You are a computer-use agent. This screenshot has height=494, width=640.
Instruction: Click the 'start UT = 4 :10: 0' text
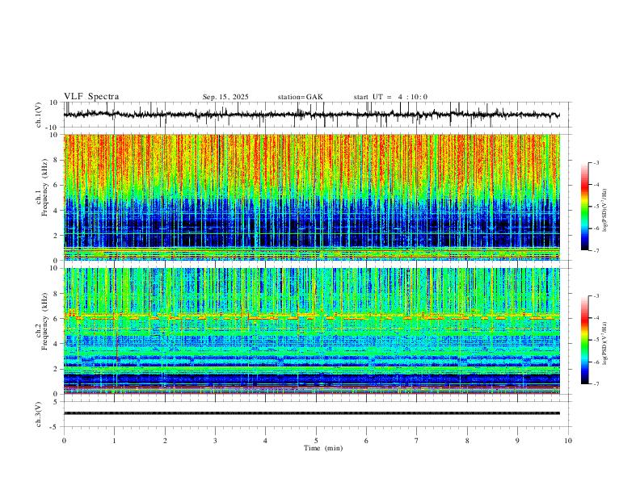(x=390, y=97)
